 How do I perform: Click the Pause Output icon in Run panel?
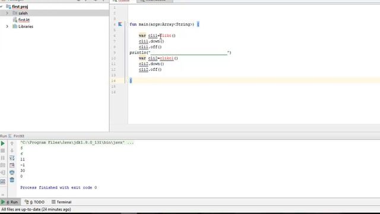2,158
